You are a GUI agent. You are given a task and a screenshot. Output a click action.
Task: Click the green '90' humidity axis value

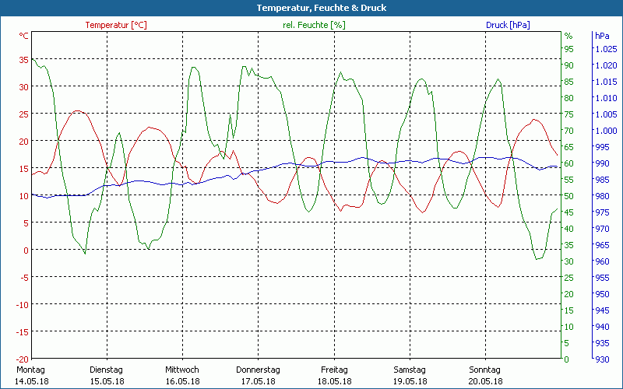(x=569, y=65)
